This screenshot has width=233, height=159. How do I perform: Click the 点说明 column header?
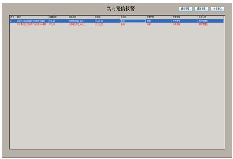pyautogui.click(x=133, y=17)
